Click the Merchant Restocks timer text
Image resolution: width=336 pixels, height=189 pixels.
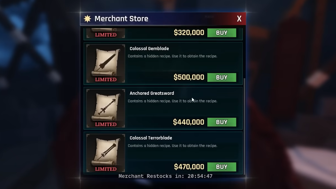165,176
